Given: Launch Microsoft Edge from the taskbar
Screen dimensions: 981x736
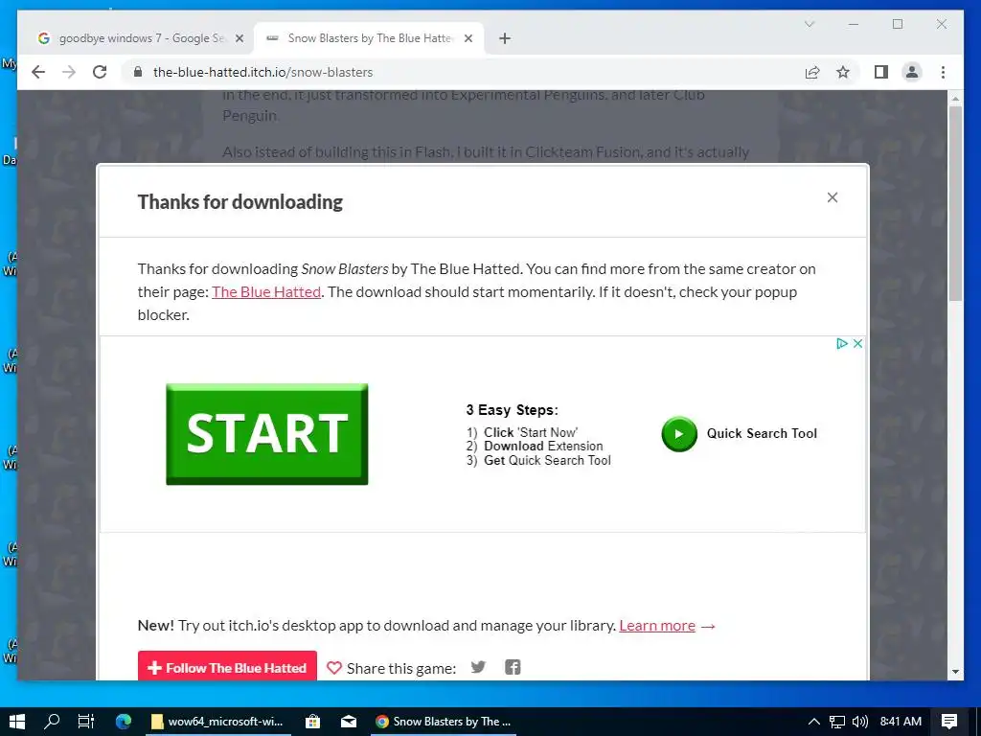Looking at the screenshot, I should coord(123,722).
